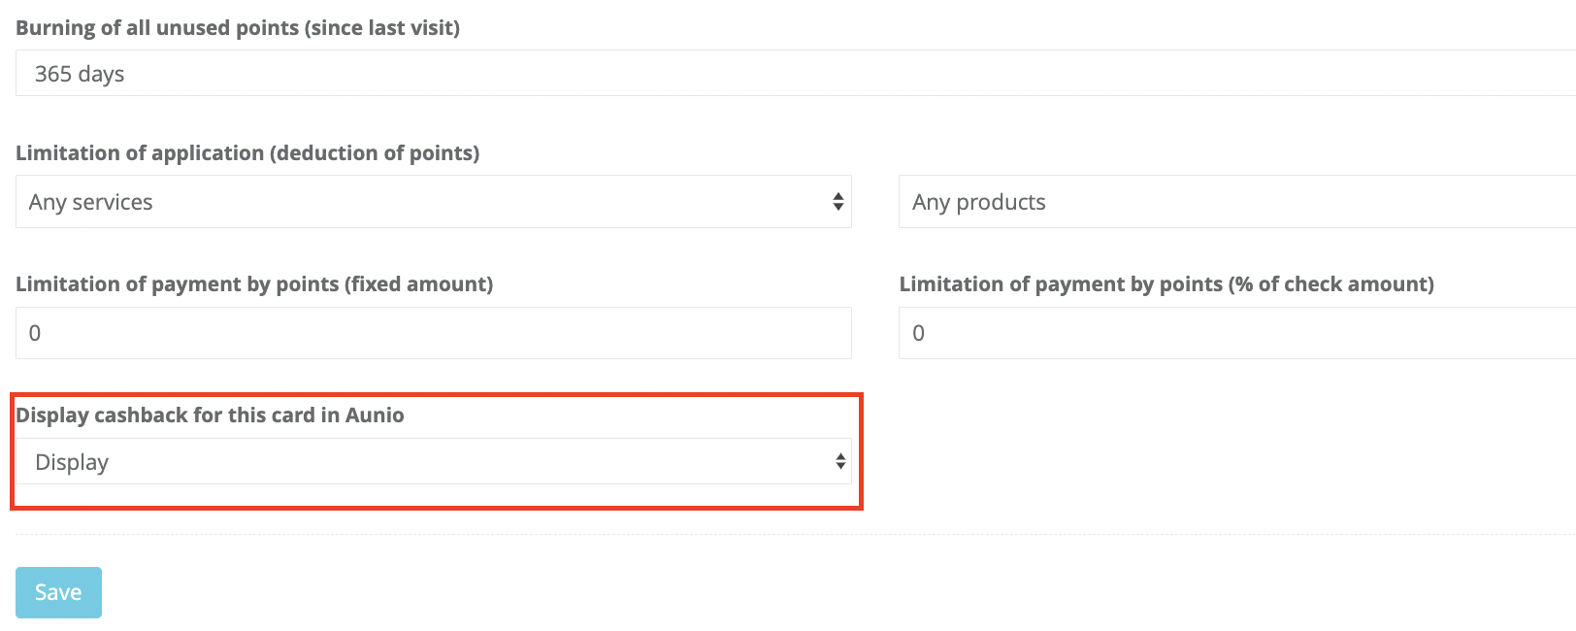Focus the fixed amount limitation field
This screenshot has width=1576, height=631.
[x=434, y=333]
